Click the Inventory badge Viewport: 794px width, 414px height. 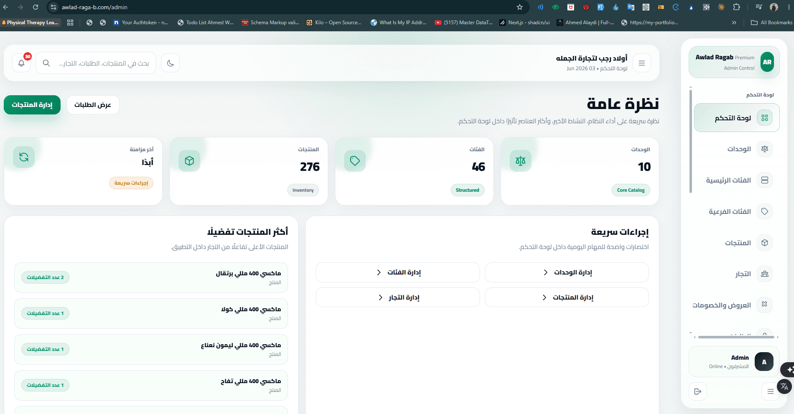[x=303, y=190]
